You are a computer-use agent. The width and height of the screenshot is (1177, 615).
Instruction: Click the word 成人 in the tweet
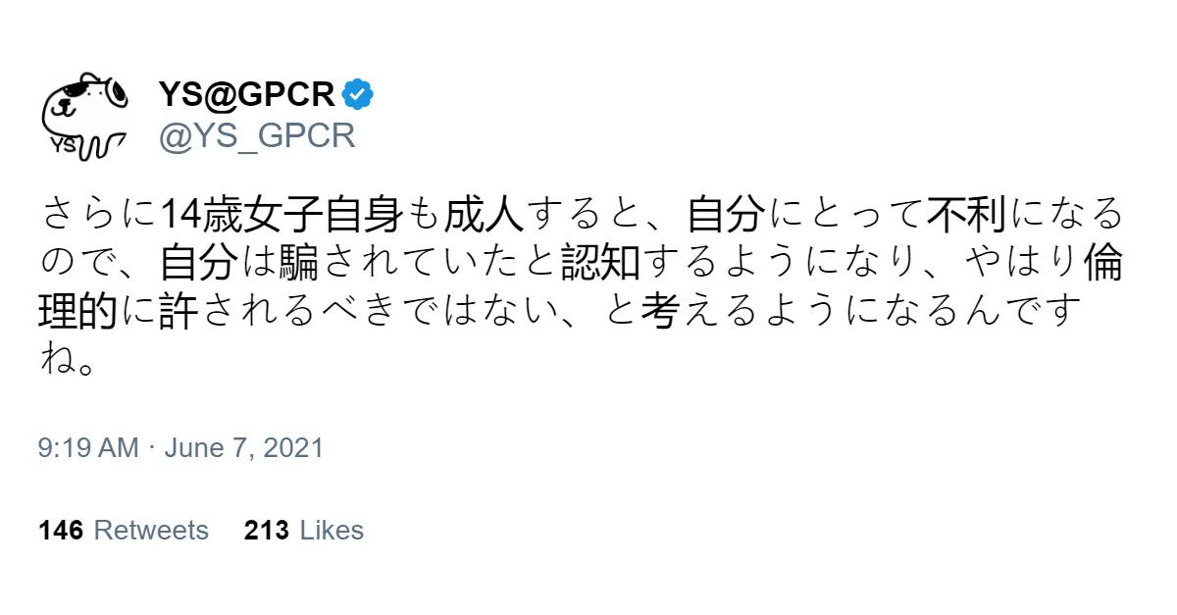coord(484,212)
